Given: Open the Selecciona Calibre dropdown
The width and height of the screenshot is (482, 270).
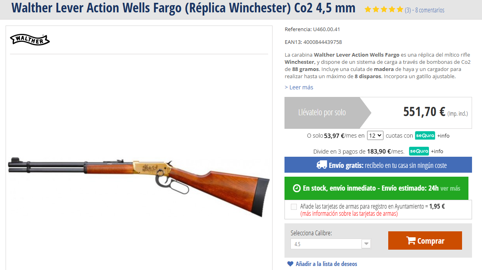Looking at the screenshot, I should point(331,244).
